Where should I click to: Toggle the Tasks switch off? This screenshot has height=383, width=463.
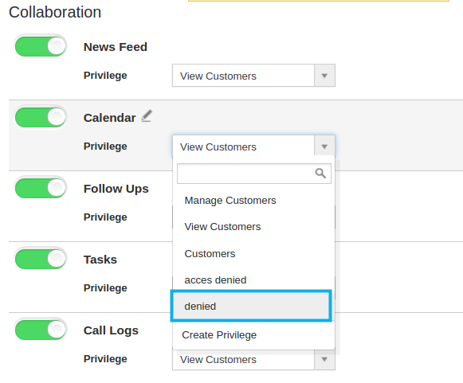(41, 259)
